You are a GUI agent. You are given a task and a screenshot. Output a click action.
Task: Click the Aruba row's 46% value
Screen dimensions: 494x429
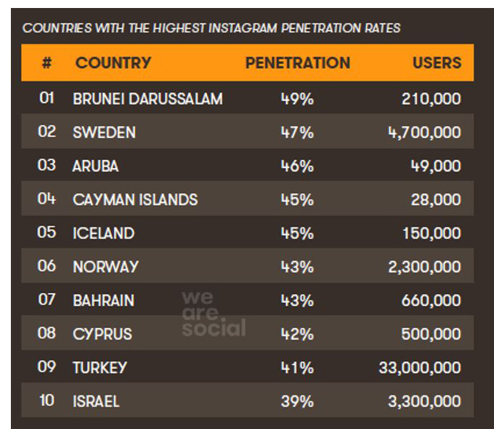(x=297, y=166)
